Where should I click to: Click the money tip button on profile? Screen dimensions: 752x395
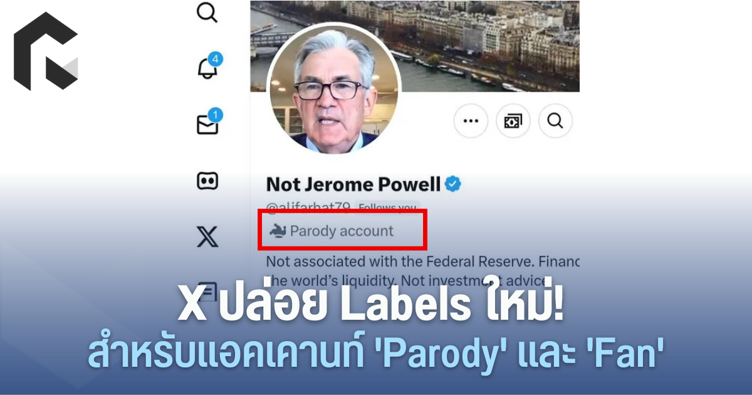point(513,120)
